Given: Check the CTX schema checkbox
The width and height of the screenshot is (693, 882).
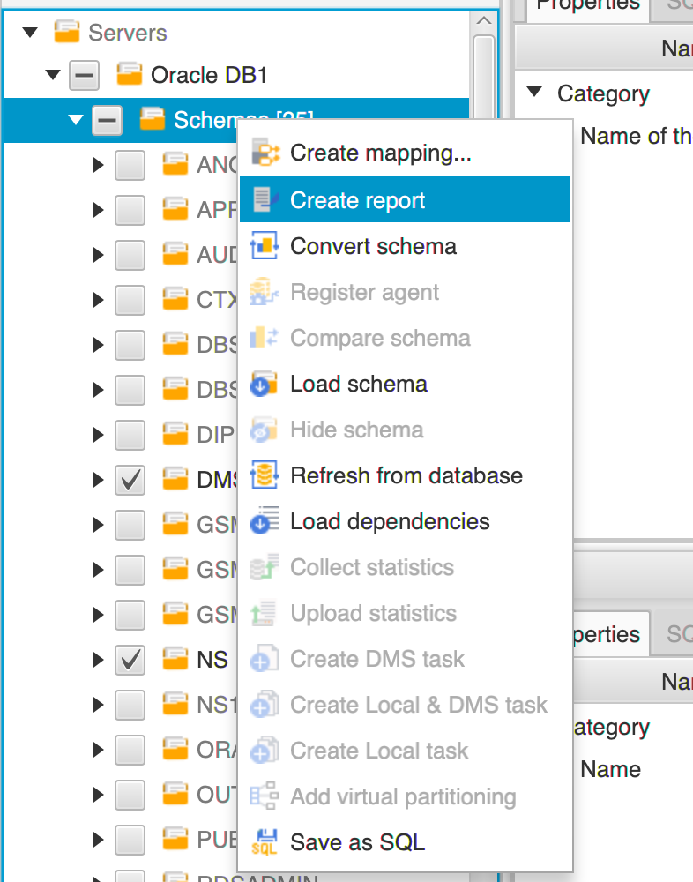Looking at the screenshot, I should pos(130,300).
